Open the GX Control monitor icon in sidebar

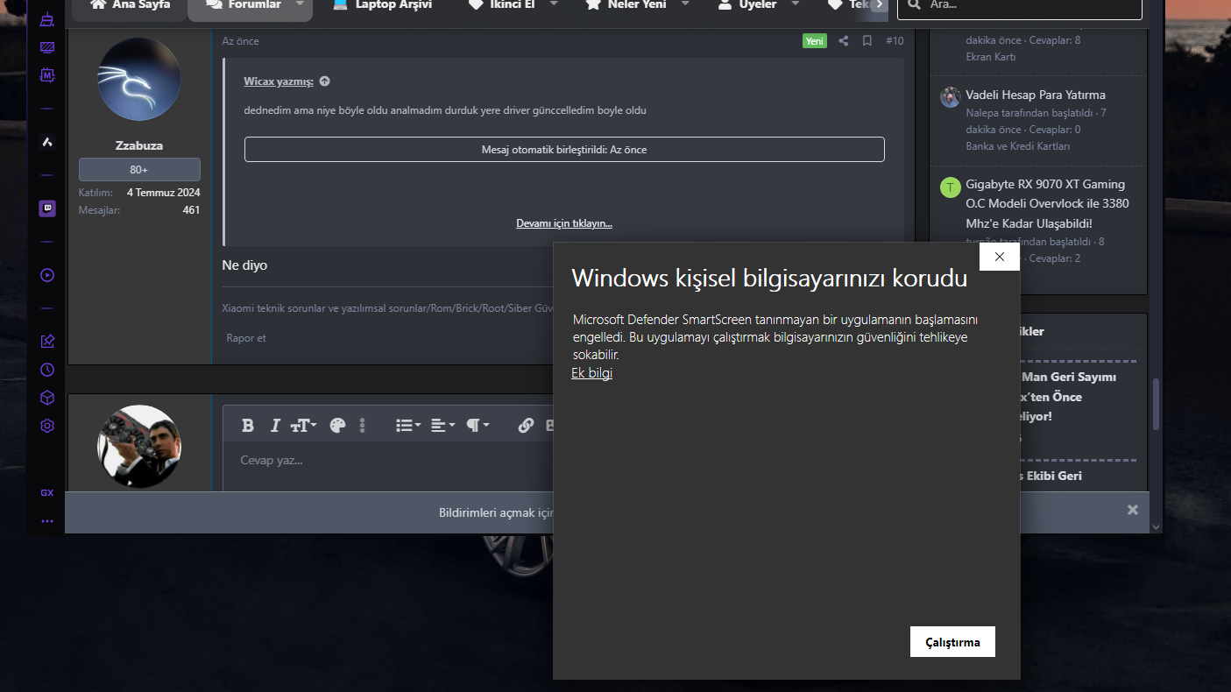point(47,47)
